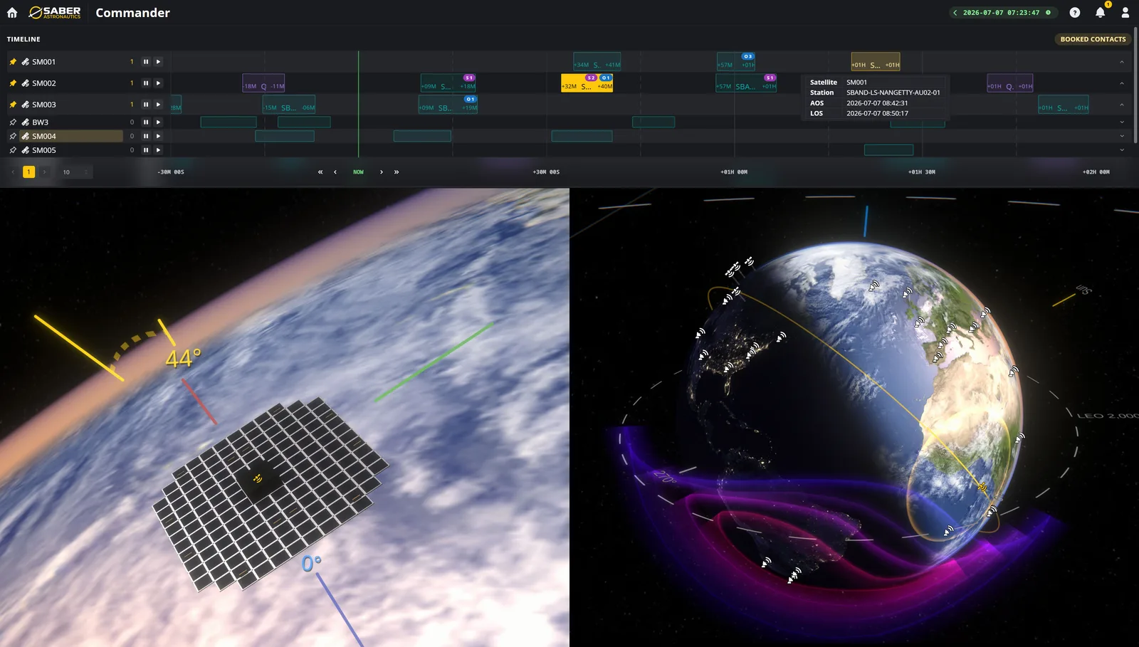
Task: Pause the SM002 row
Action: coord(146,83)
